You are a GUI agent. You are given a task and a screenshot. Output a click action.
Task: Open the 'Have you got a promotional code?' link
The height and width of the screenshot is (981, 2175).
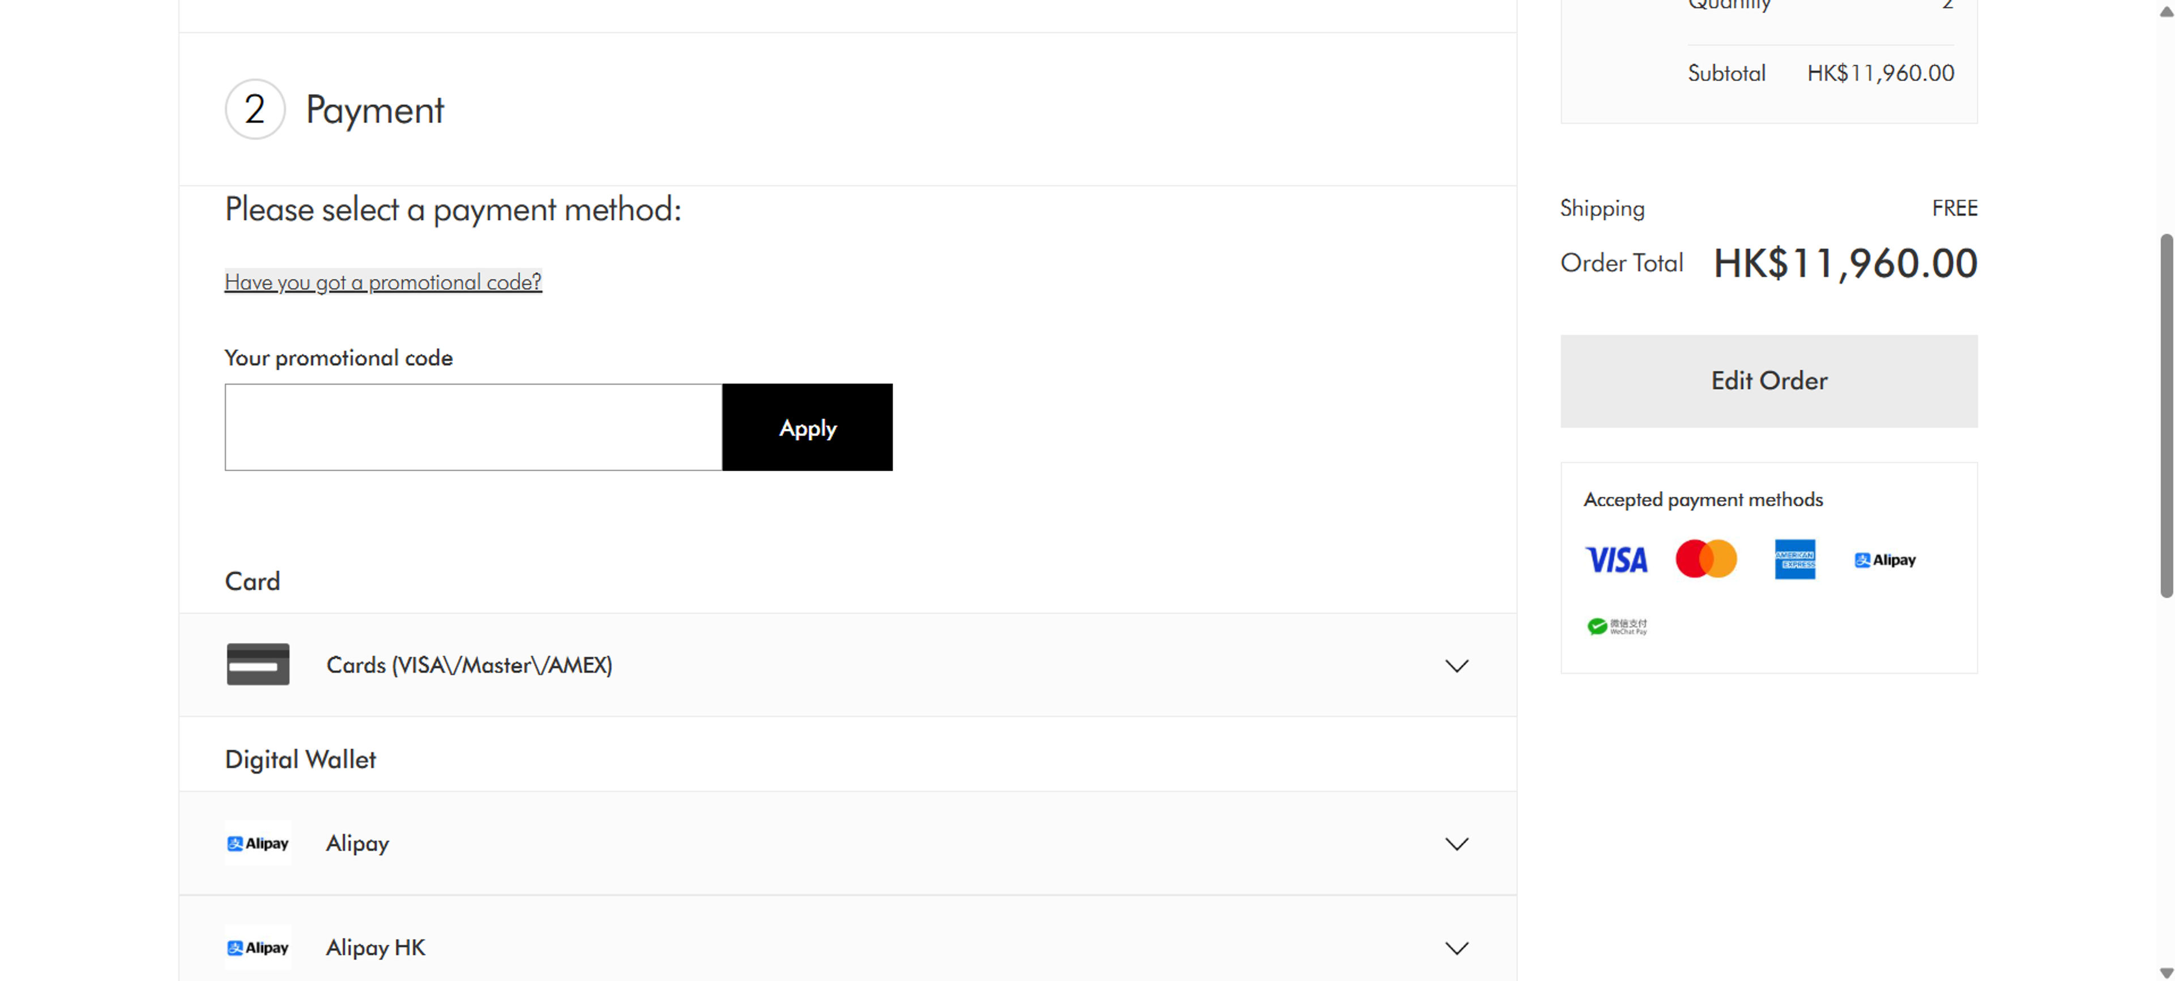[x=383, y=282]
